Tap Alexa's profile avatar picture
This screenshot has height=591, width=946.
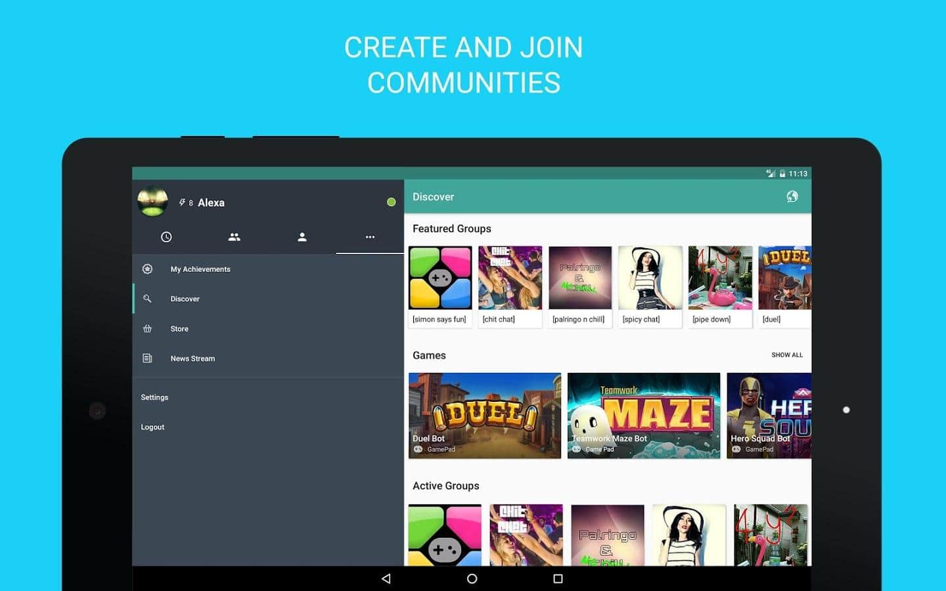152,202
